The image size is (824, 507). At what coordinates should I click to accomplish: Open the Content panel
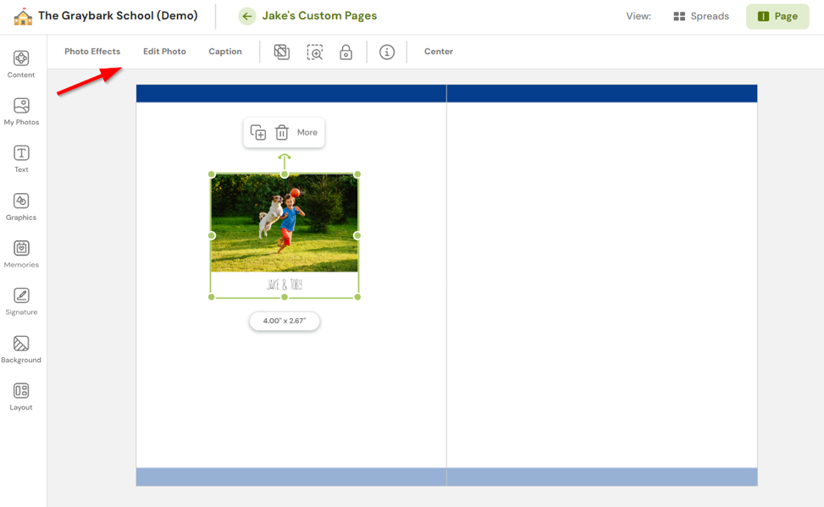coord(21,62)
